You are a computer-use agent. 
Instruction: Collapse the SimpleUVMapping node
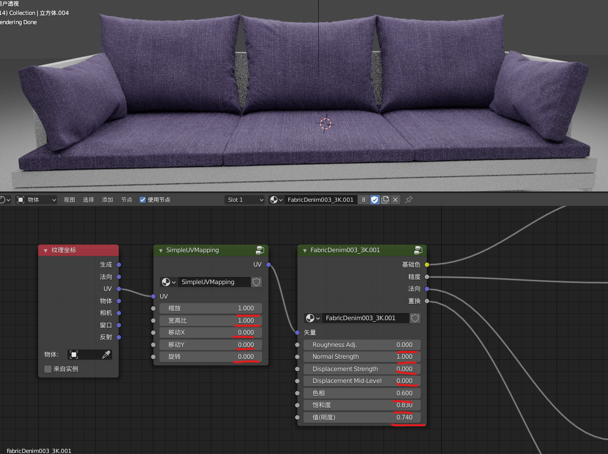[x=161, y=251]
